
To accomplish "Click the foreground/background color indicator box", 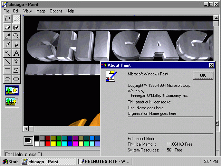I will pos(28,141).
